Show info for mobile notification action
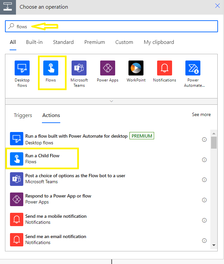Viewport: 224px width, 264px height. click(x=204, y=220)
